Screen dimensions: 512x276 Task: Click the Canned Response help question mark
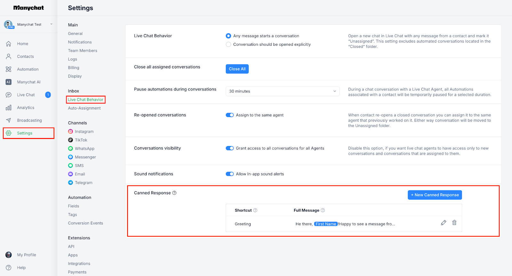(x=174, y=193)
